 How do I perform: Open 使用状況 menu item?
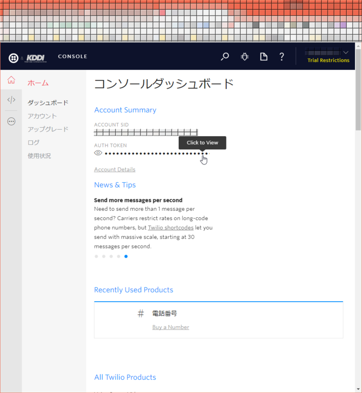(39, 156)
